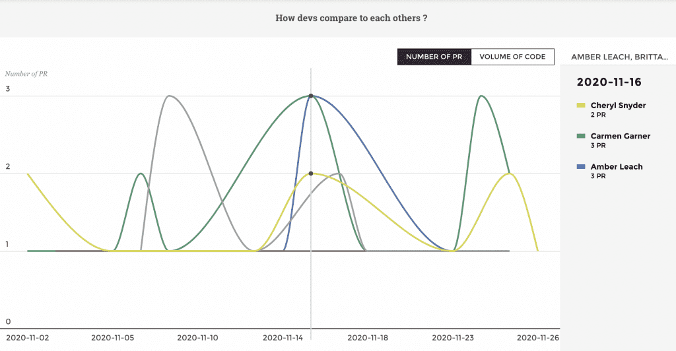
Task: Click the blue Amber Leach color swatch
Action: point(581,168)
